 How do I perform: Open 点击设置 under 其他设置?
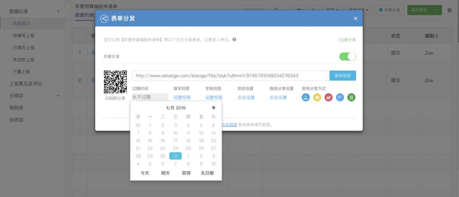click(x=246, y=97)
